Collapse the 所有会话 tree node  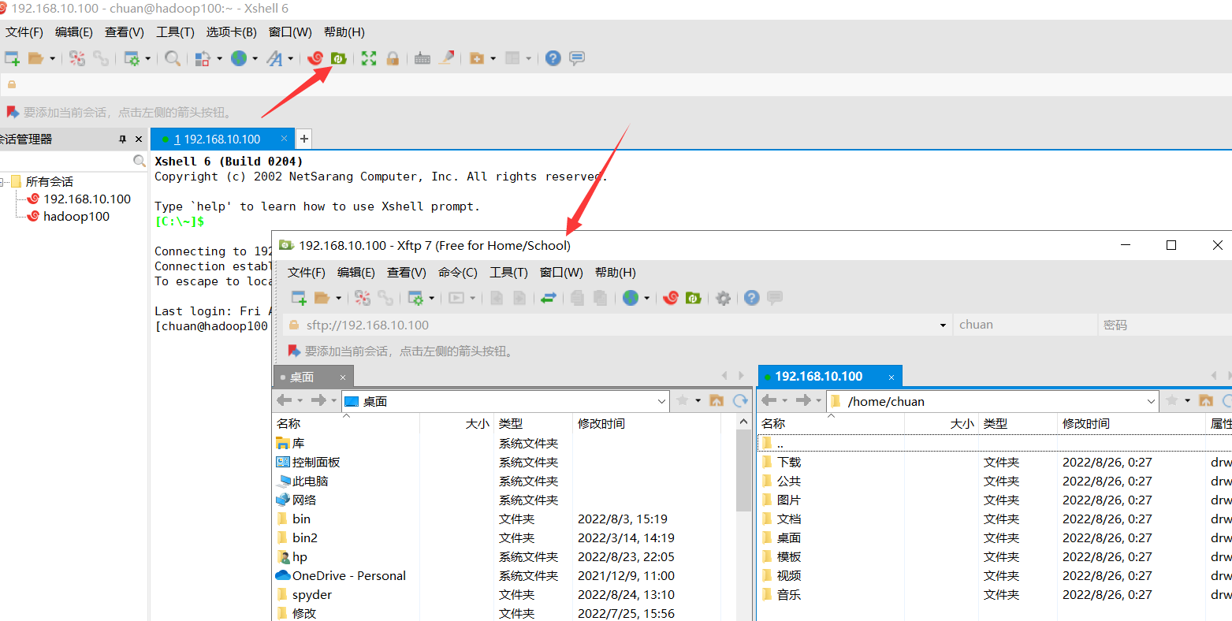click(3, 182)
